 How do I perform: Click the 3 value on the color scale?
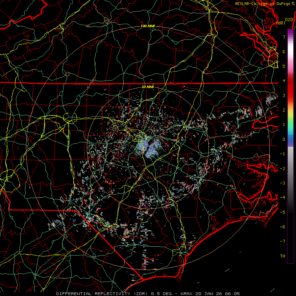[284, 95]
